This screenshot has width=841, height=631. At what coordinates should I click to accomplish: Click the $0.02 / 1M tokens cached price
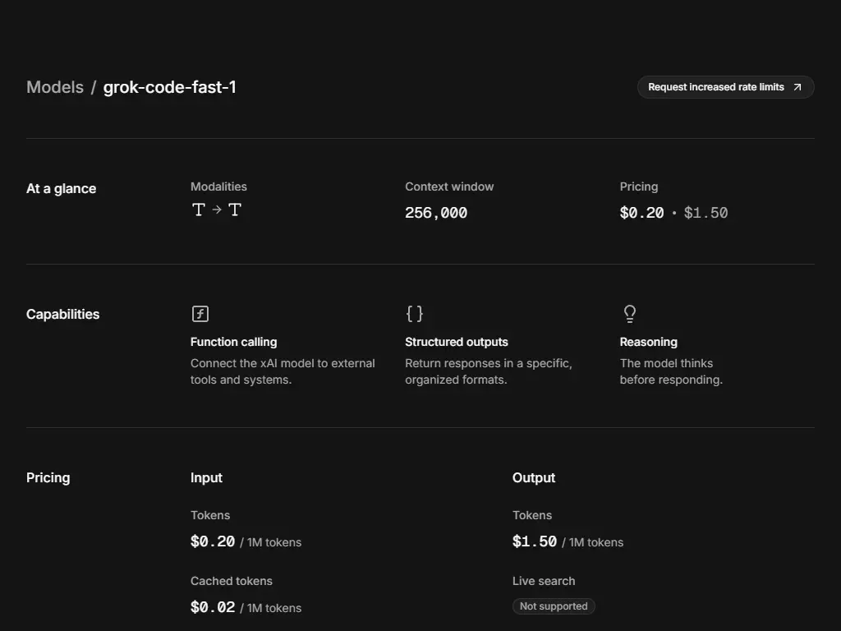[246, 607]
